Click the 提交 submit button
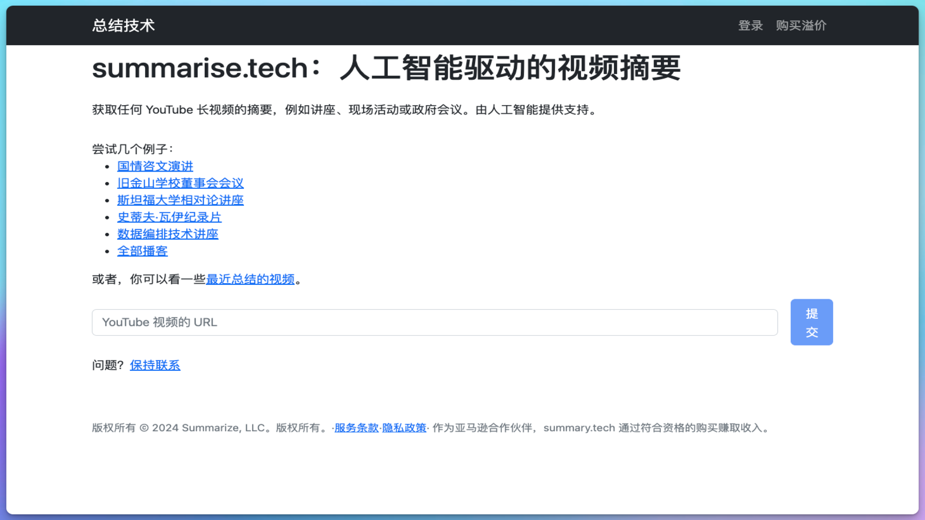The width and height of the screenshot is (925, 520). click(x=812, y=322)
